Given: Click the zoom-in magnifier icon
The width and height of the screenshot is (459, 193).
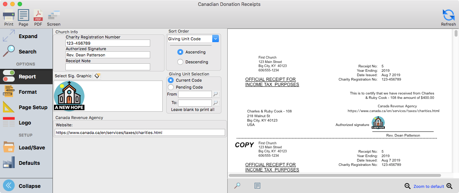Looking at the screenshot, I should point(449,186).
